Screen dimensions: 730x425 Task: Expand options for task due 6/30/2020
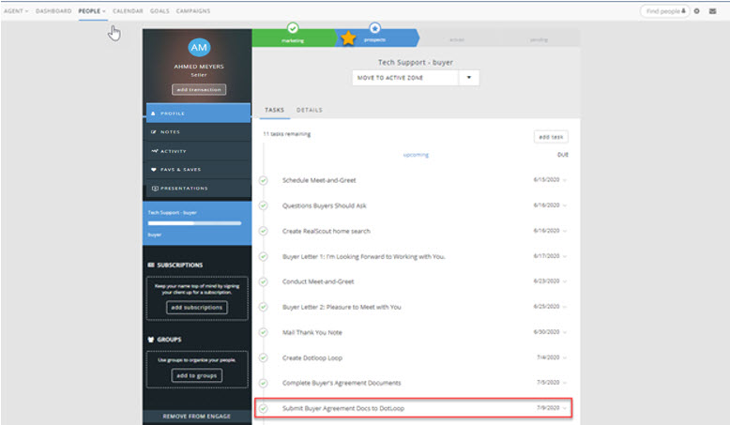(x=565, y=332)
